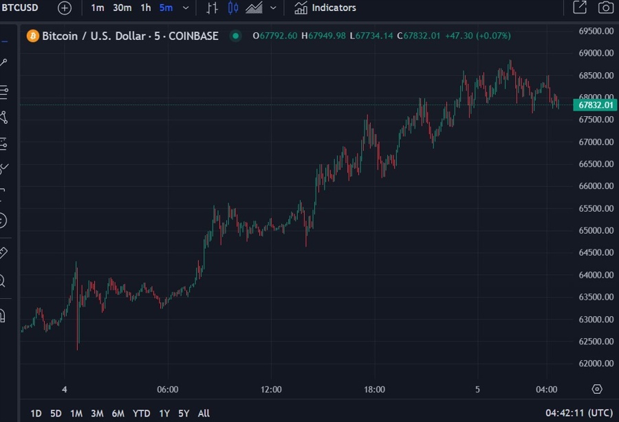Add symbol to compare with plus icon

point(65,8)
